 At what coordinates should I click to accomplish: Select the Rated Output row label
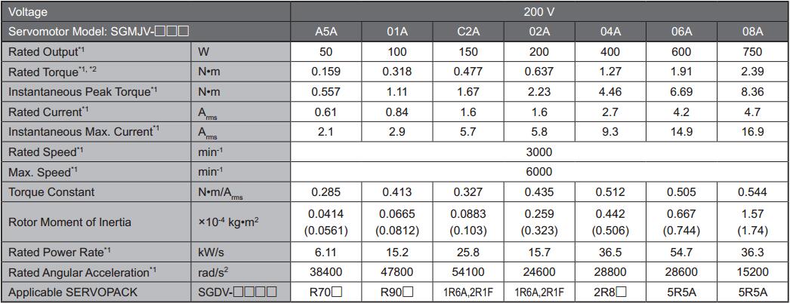pos(45,52)
